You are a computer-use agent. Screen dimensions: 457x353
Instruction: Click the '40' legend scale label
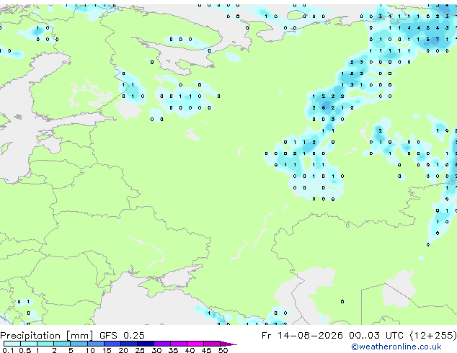[x=190, y=350]
